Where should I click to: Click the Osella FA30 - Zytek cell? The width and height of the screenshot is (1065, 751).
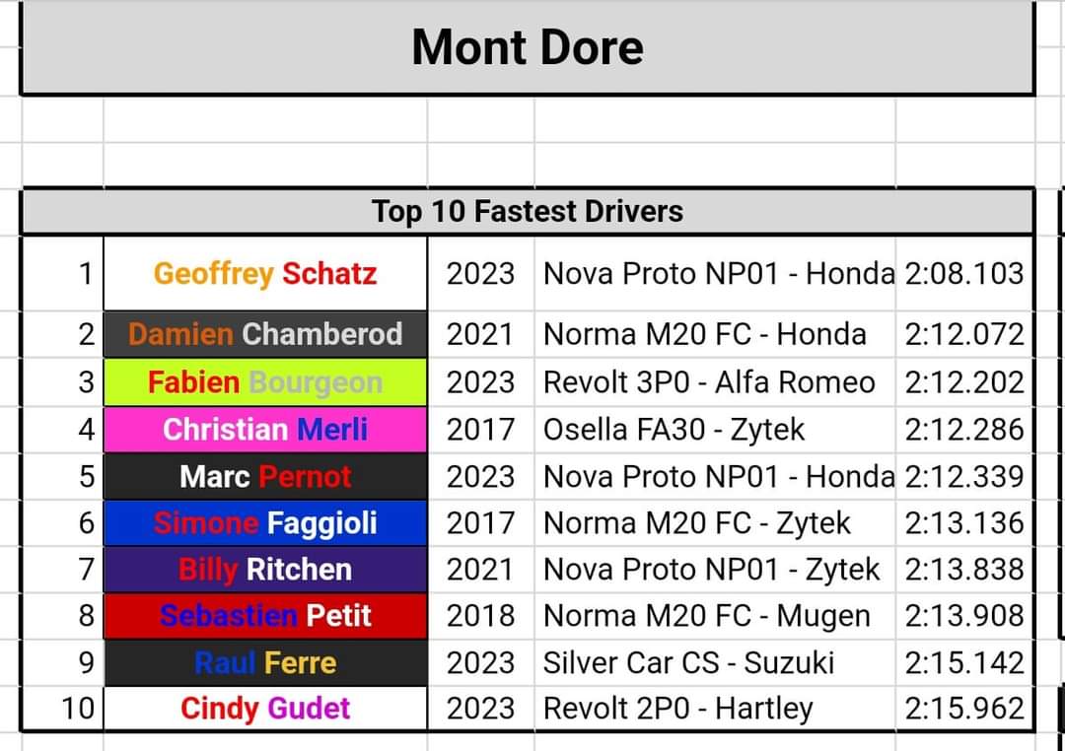674,429
